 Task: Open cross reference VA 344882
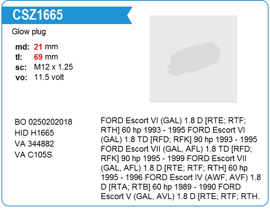click(34, 144)
